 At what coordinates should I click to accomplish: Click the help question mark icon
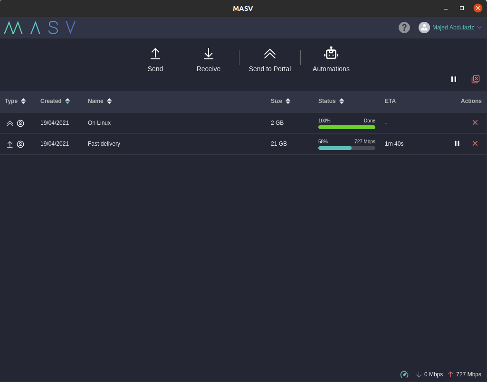(404, 28)
